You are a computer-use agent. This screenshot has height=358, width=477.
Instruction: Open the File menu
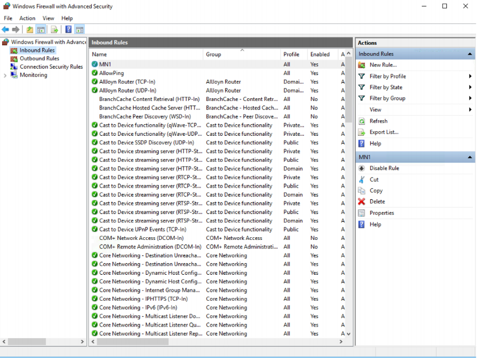point(8,18)
